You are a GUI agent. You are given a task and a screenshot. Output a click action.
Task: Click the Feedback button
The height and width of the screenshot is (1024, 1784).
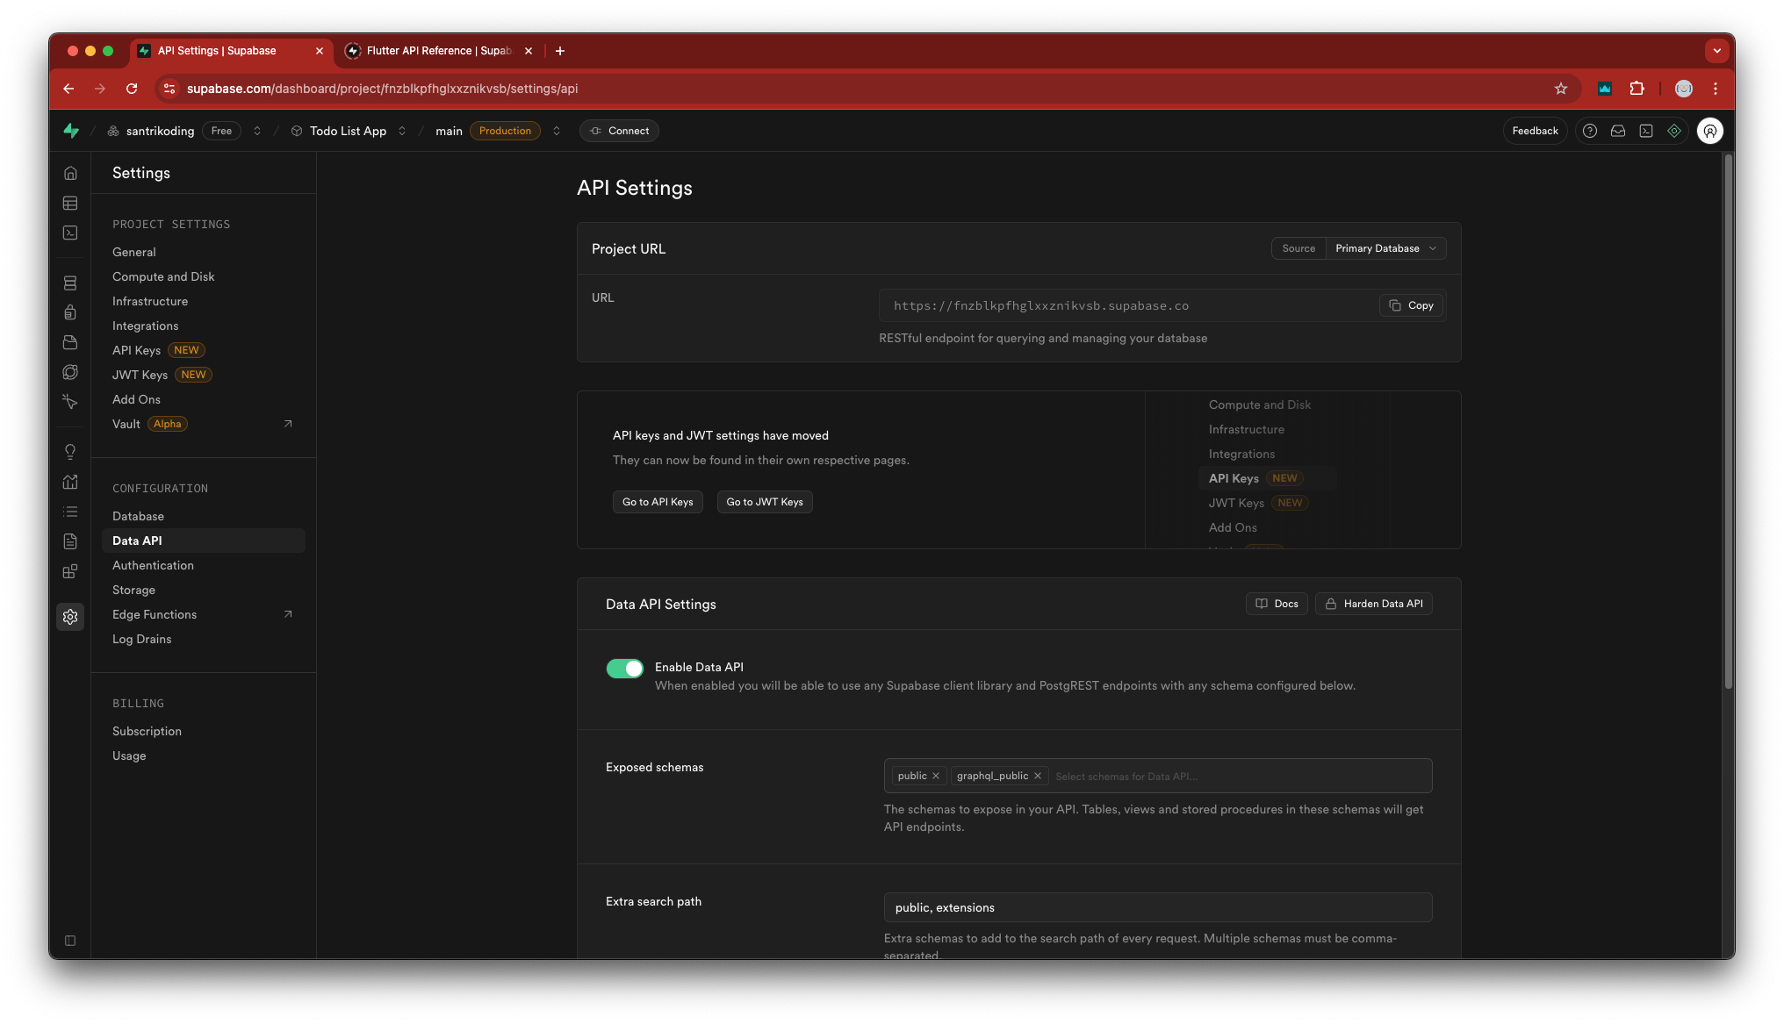(x=1535, y=131)
